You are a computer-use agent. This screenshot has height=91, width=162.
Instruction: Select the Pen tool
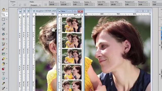click(x=3, y=83)
